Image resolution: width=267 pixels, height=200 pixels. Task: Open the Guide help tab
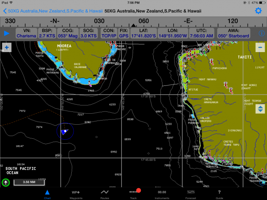pyautogui.click(x=219, y=195)
